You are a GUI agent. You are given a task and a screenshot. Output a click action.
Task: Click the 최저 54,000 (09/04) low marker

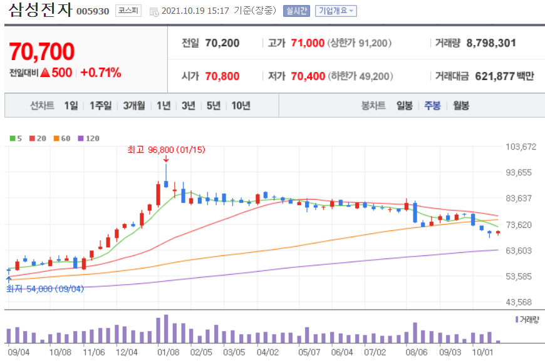pyautogui.click(x=45, y=289)
